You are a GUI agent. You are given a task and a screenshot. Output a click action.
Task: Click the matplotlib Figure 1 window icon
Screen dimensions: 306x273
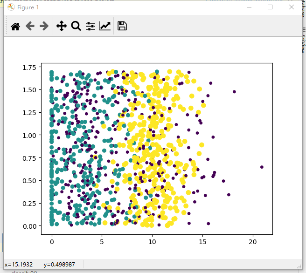11,7
